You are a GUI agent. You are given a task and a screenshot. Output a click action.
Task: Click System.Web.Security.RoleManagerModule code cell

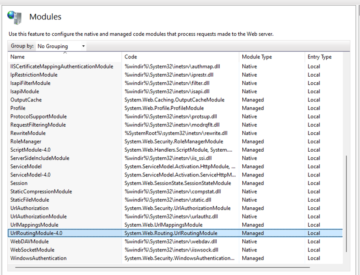174,142
